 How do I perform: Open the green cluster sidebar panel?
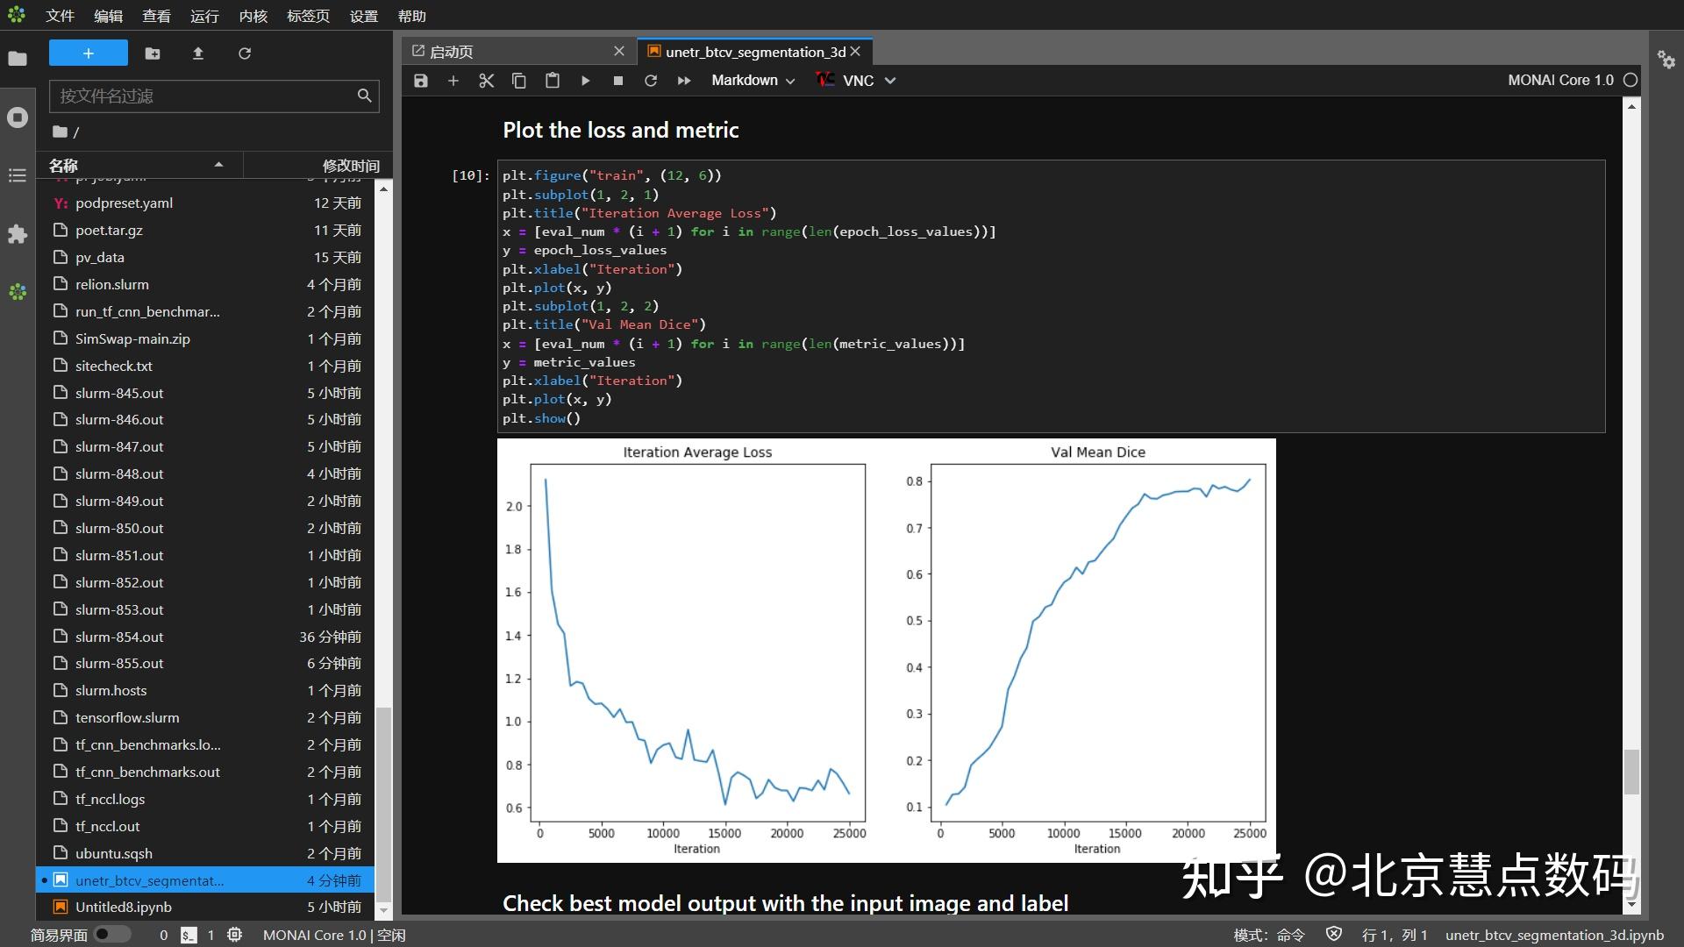(18, 292)
